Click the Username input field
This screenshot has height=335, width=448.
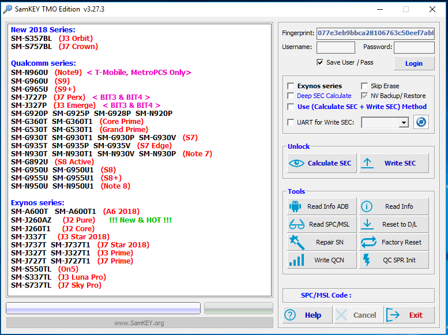coord(336,47)
